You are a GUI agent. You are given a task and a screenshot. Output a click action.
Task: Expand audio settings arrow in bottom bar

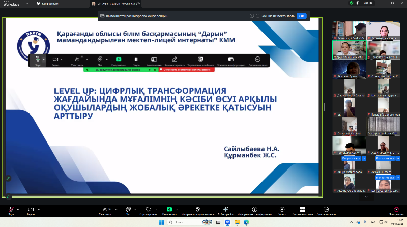[18, 209]
